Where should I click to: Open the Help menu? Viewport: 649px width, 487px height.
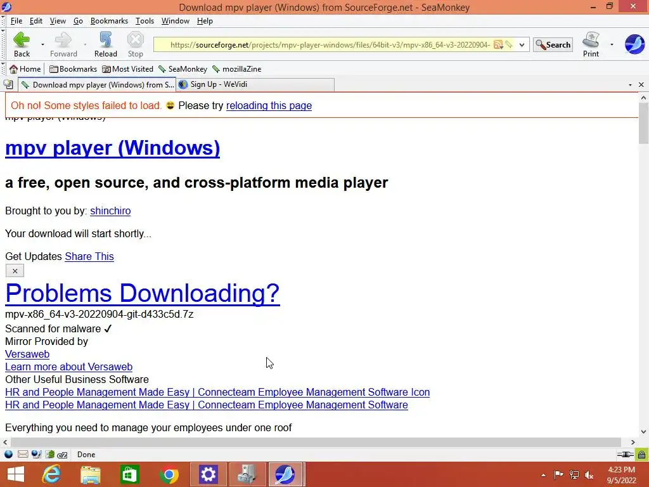205,21
